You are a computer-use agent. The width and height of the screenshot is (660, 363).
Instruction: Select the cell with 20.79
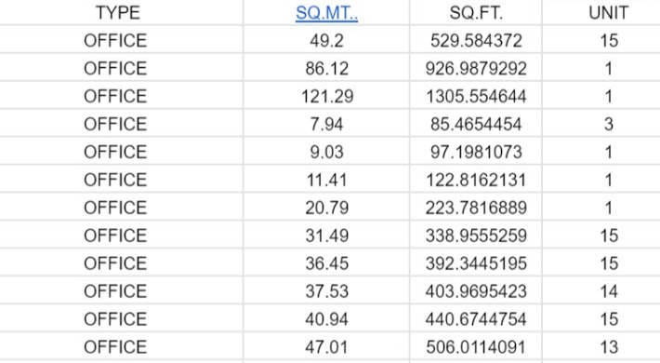tap(326, 207)
